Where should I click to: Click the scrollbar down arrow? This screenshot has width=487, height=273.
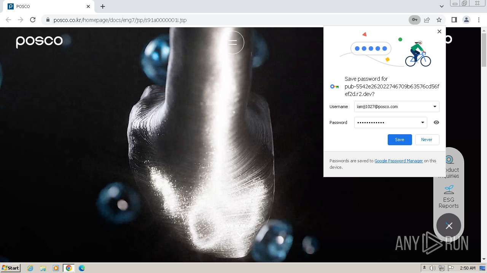484,259
